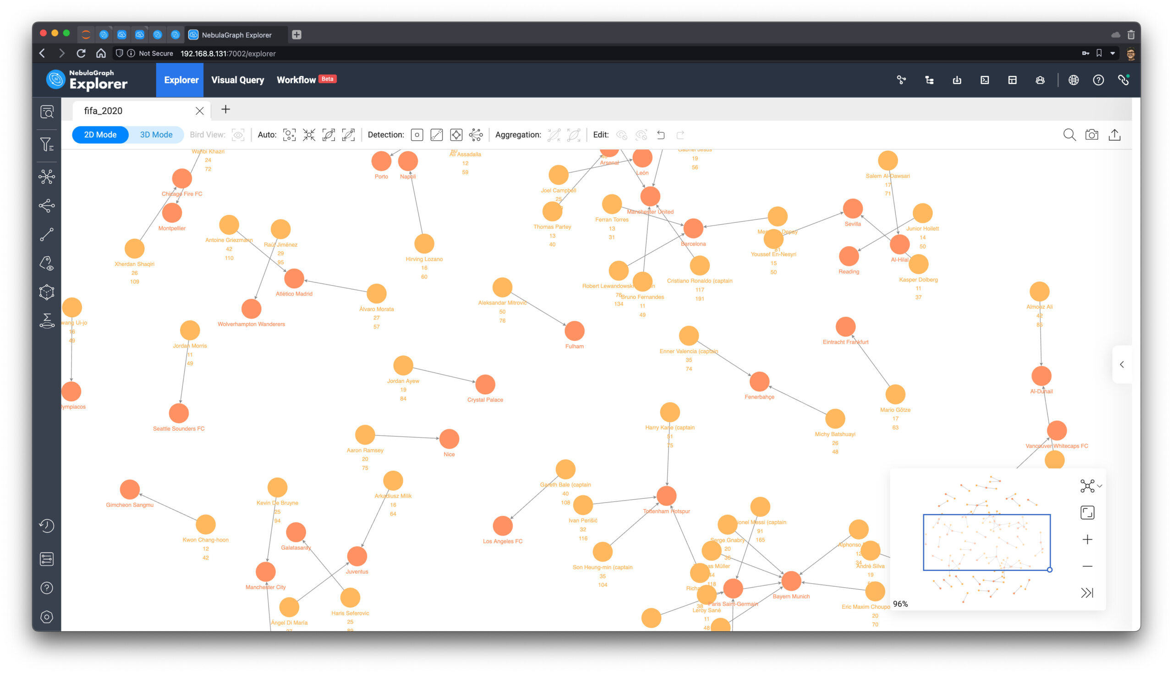Click the Detection multi-hop icon
Image resolution: width=1173 pixels, height=674 pixels.
(476, 135)
